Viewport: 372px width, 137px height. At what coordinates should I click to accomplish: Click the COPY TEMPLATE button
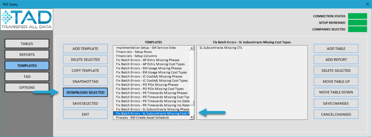click(85, 71)
